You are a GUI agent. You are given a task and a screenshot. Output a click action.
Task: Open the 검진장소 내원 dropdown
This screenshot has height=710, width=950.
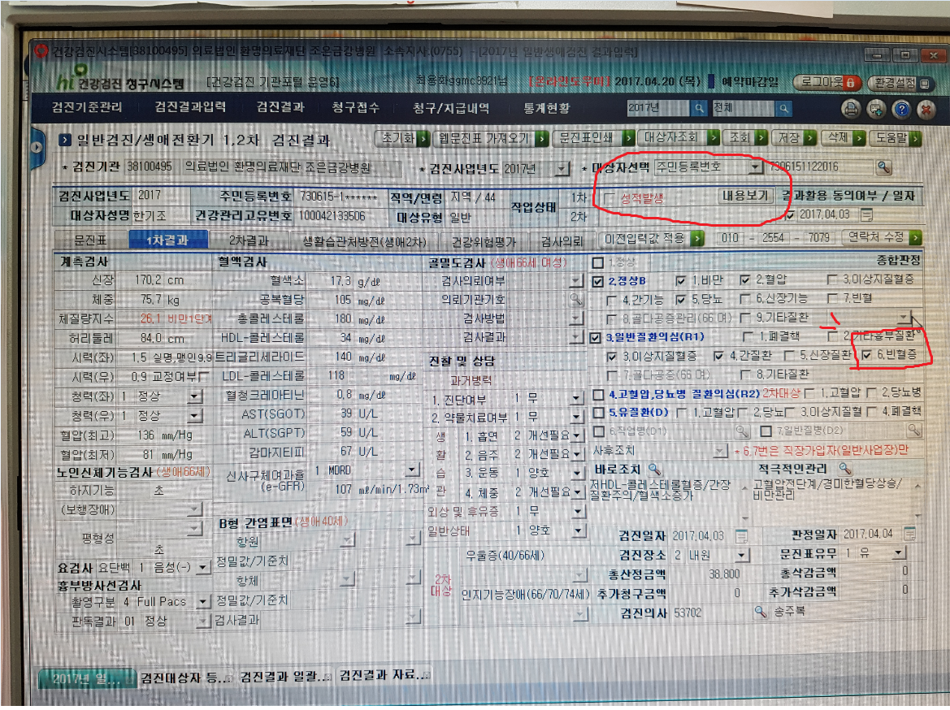[742, 555]
